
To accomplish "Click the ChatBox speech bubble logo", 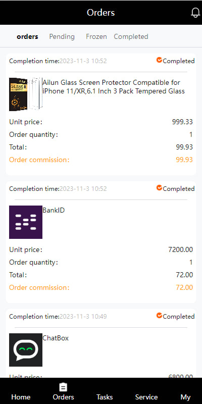I will pyautogui.click(x=26, y=350).
